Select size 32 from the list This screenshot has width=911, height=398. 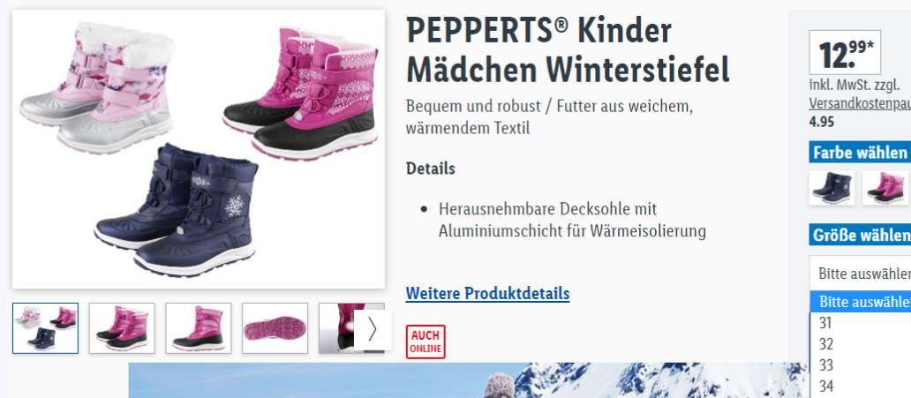[x=861, y=344]
